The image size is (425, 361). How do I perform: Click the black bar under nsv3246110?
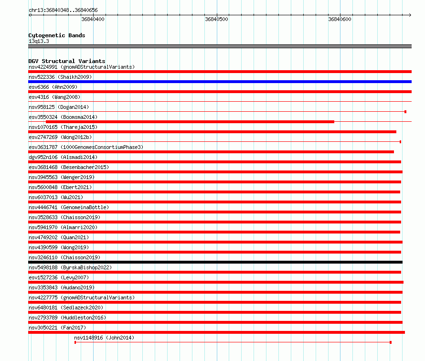coord(215,262)
